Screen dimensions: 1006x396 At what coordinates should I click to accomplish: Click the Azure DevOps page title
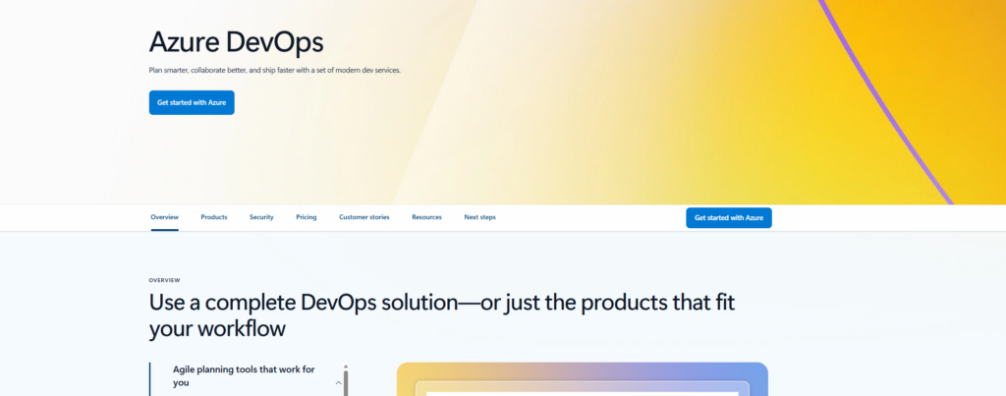pos(236,42)
